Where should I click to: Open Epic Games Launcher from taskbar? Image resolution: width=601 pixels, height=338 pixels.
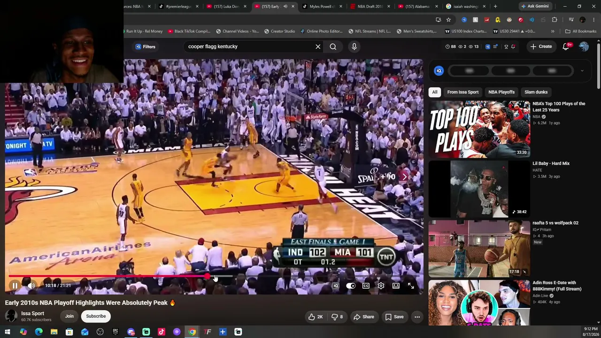[116, 332]
